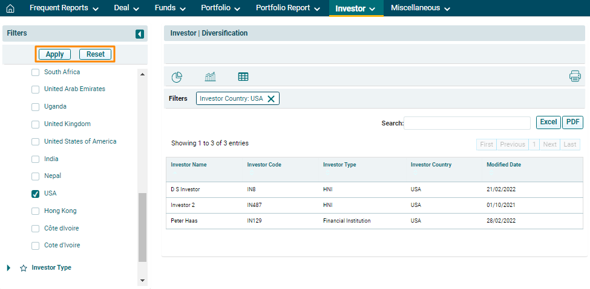Enable the Hong Kong checkbox

coord(35,211)
